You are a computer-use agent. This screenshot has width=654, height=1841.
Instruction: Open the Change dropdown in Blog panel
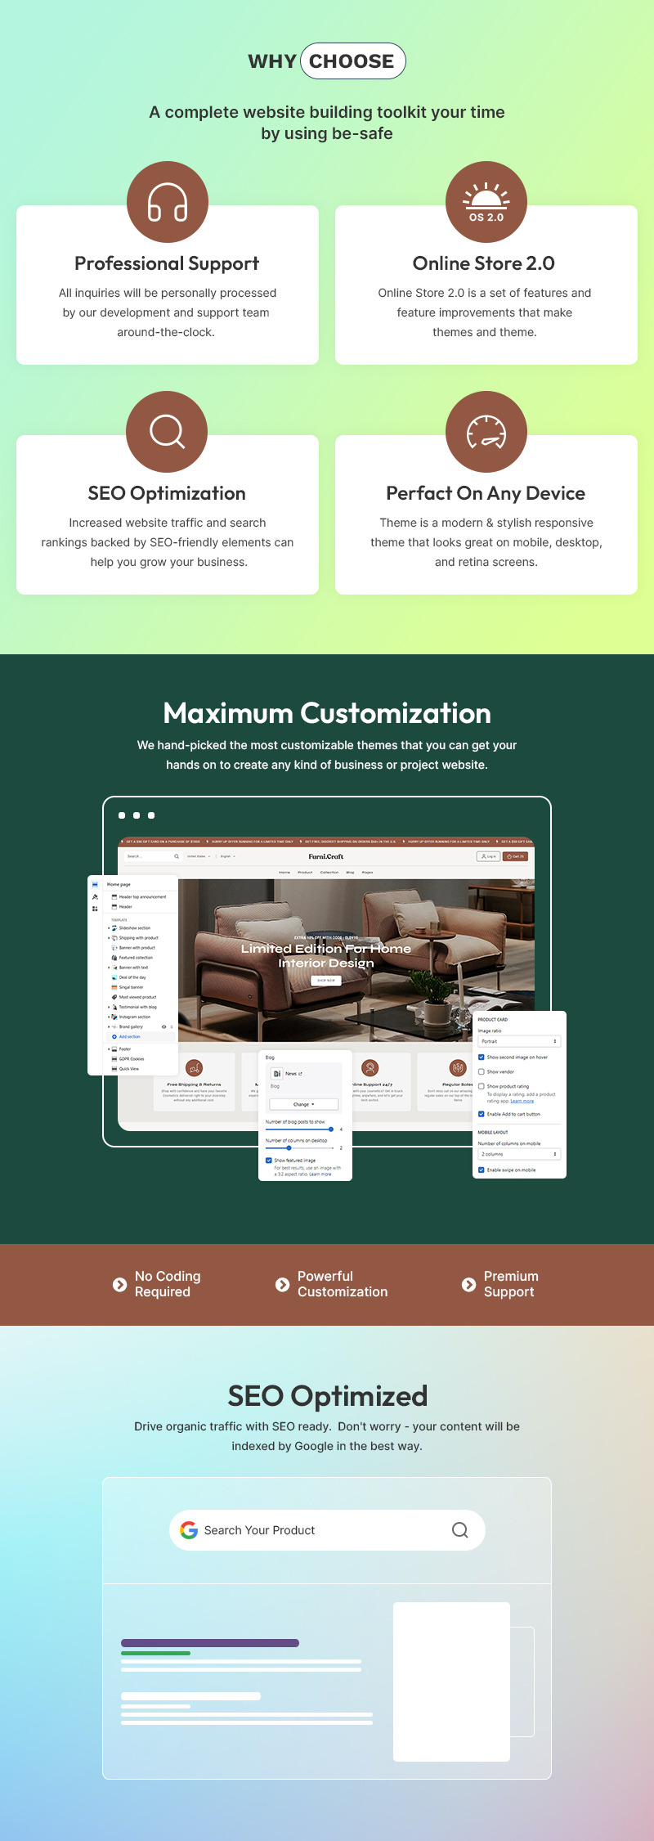coord(304,1104)
